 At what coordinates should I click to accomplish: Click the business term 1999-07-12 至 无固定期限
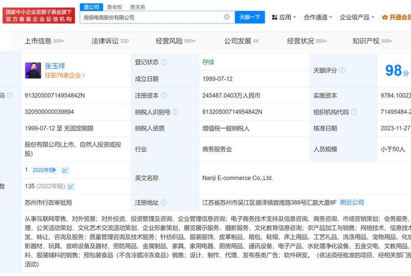[x=59, y=129]
